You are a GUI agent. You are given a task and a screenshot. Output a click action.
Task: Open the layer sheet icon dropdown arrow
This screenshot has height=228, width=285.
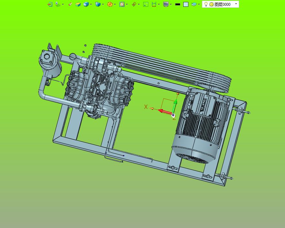click(x=199, y=5)
